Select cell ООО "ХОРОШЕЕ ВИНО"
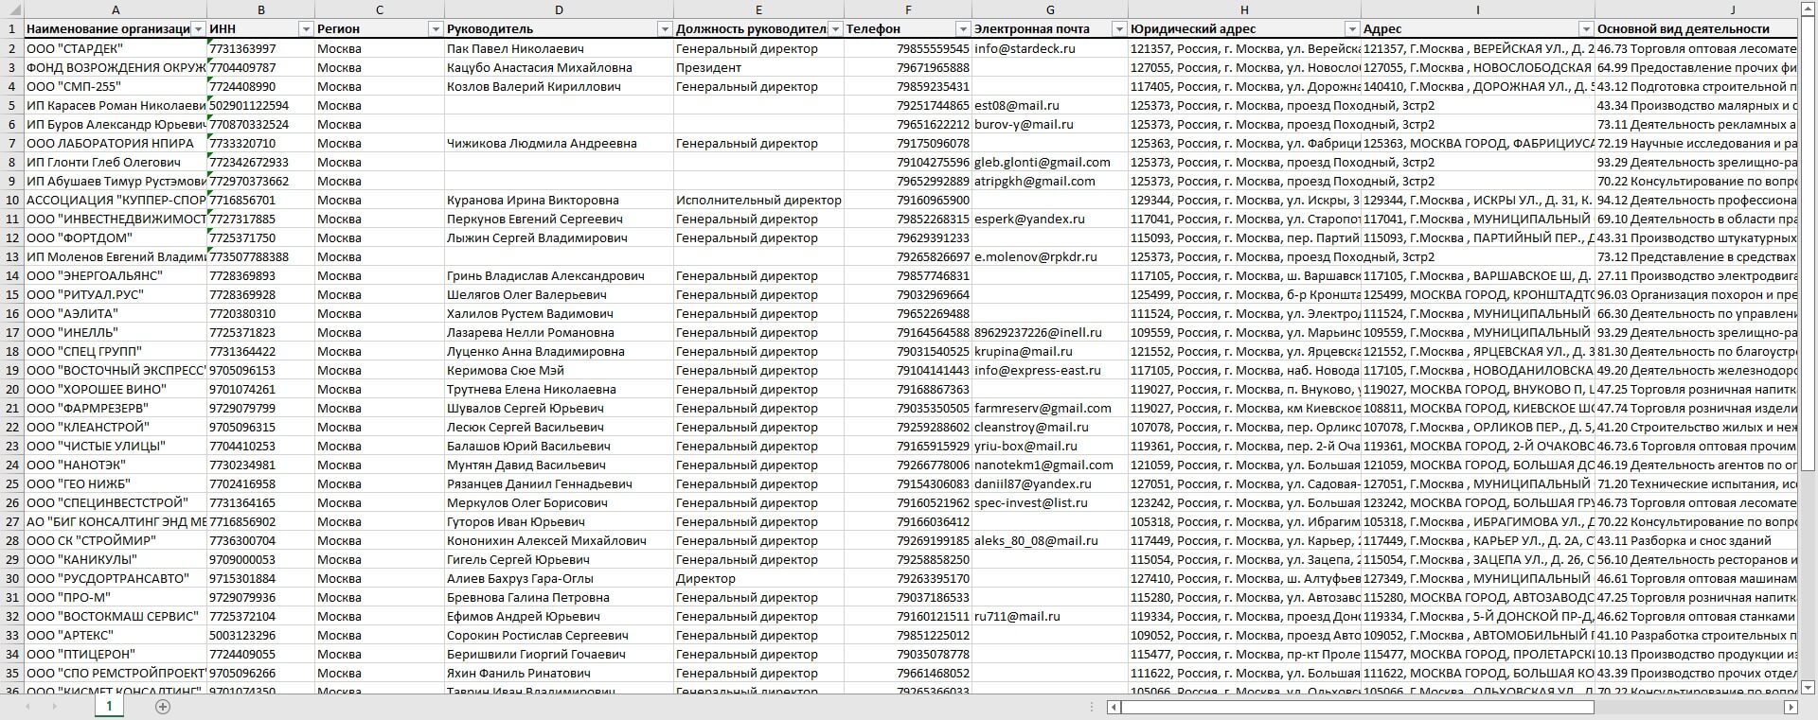1818x720 pixels. coord(116,389)
